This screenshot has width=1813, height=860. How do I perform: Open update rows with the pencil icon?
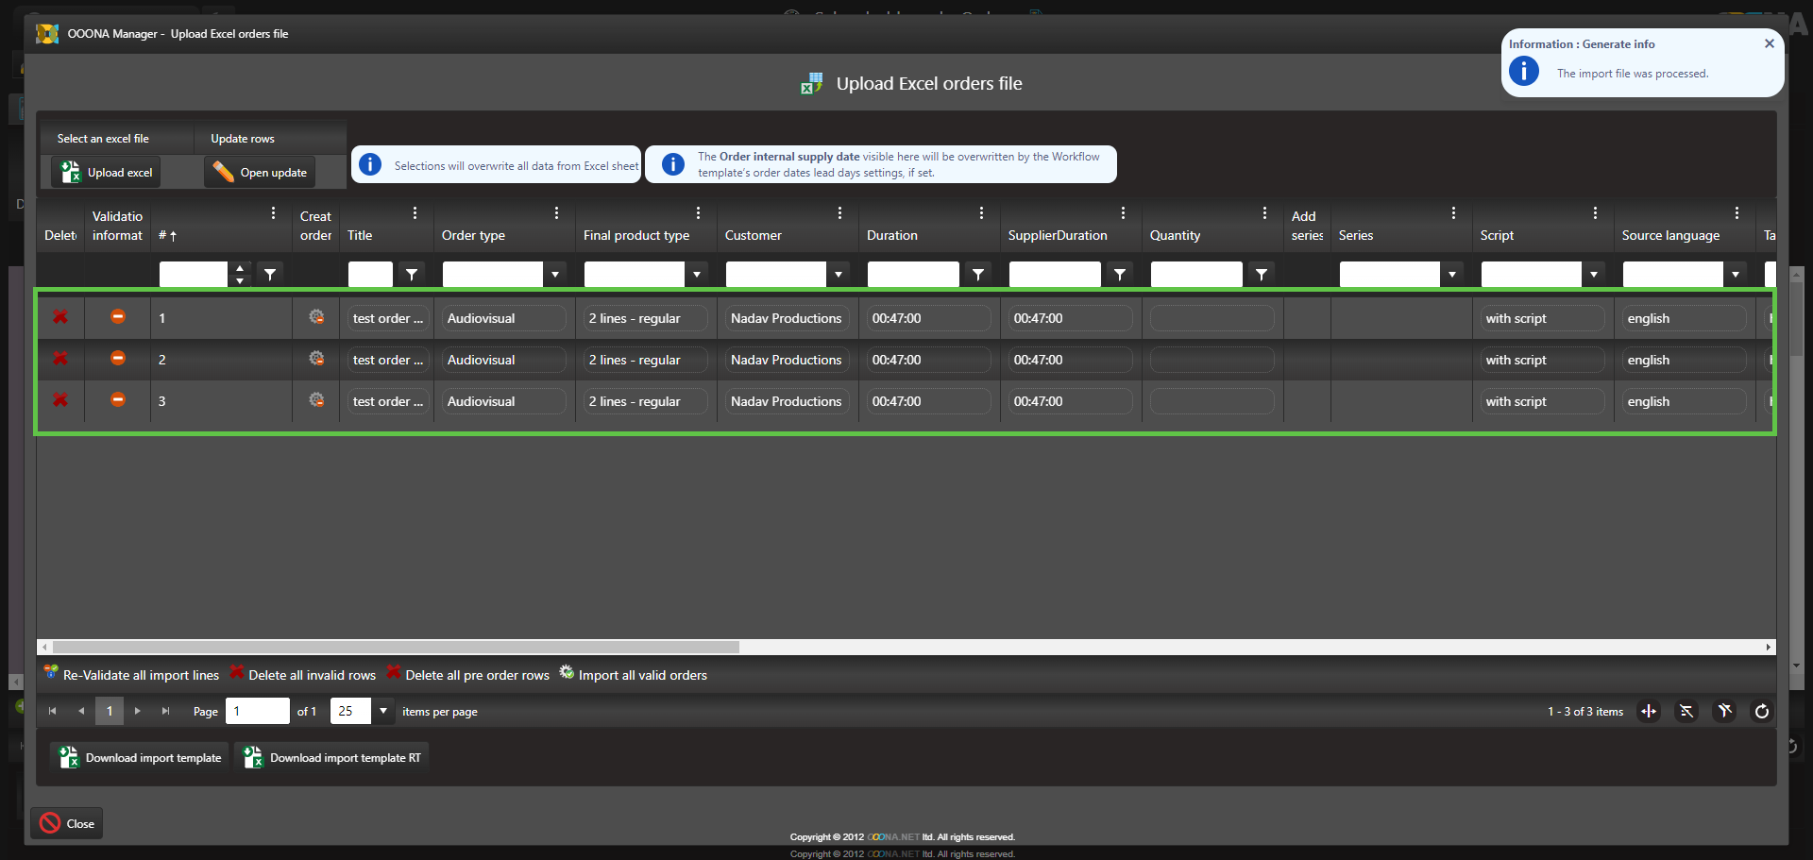point(261,173)
